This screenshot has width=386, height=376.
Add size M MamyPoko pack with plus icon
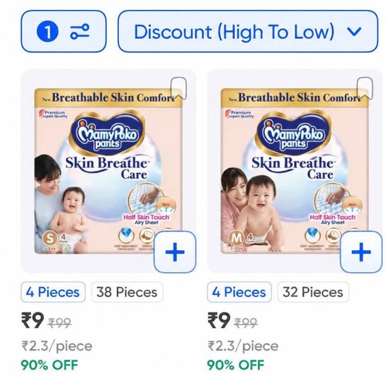pyautogui.click(x=361, y=252)
